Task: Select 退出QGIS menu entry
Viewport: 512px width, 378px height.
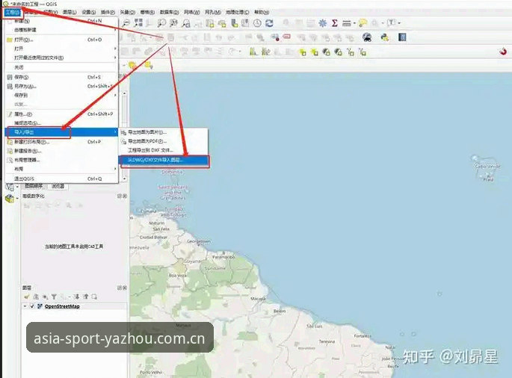Action: (62, 179)
